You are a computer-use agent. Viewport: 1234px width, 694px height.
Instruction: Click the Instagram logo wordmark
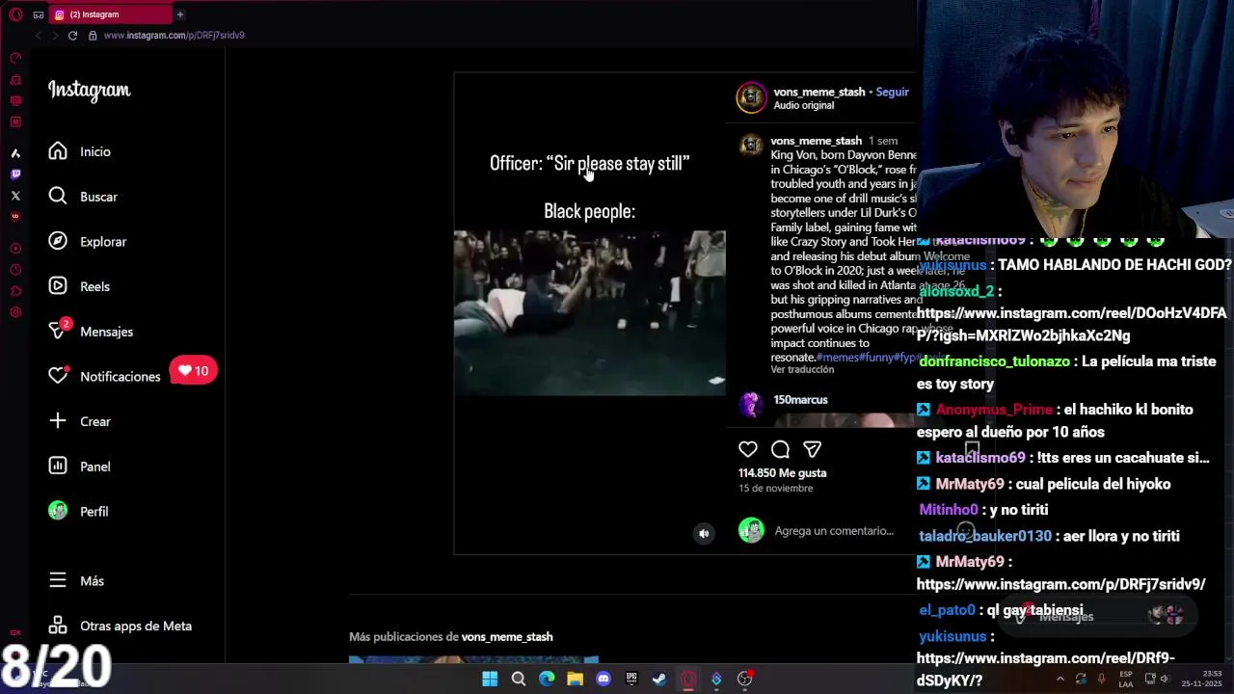coord(89,91)
